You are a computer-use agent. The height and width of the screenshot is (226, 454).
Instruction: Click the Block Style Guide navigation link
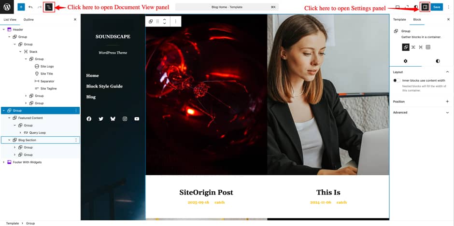[x=104, y=86]
